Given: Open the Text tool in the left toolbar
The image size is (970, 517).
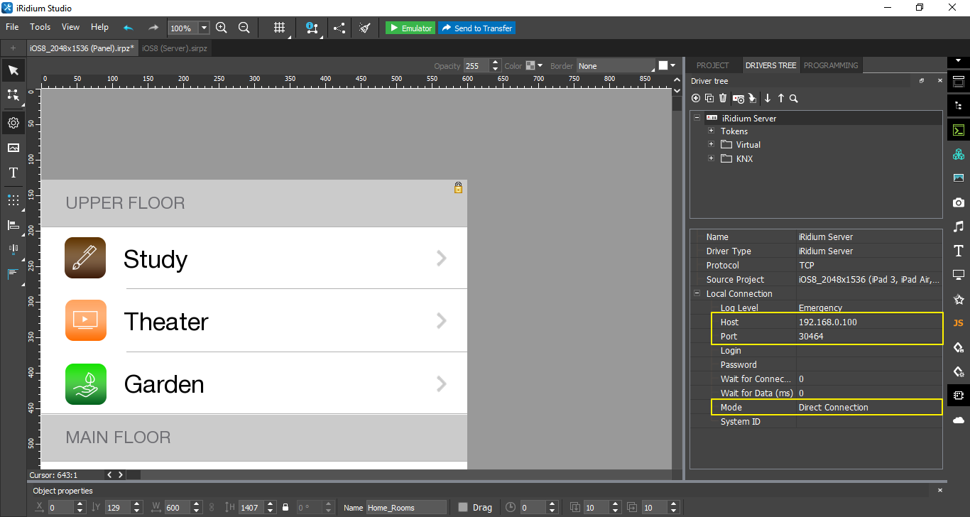Looking at the screenshot, I should click(x=13, y=173).
